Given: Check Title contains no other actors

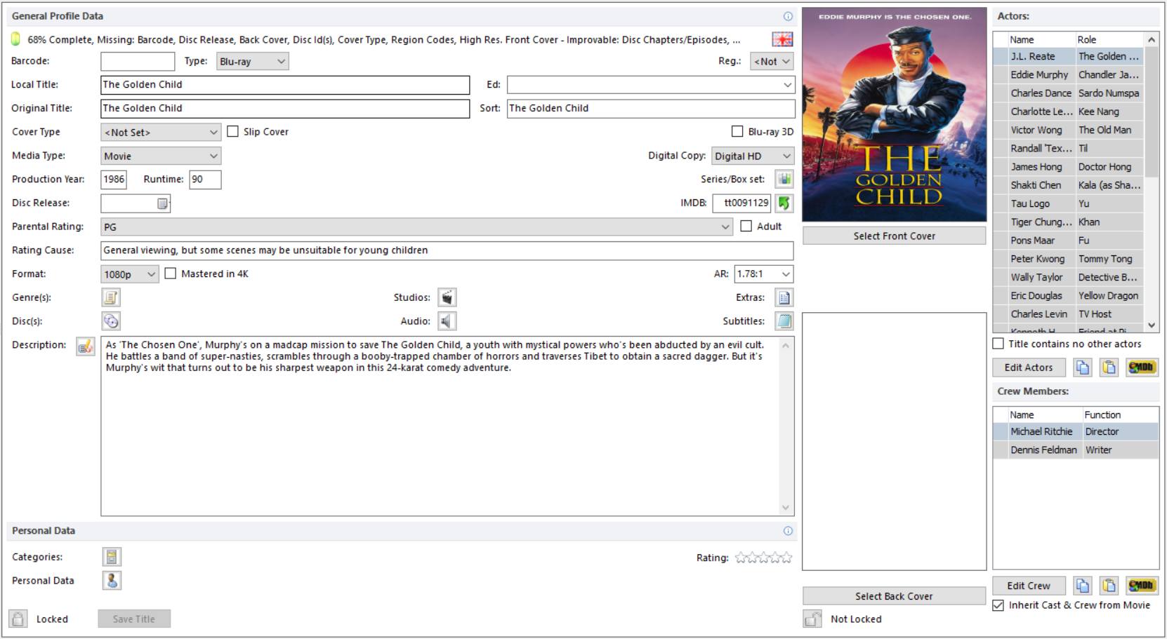Looking at the screenshot, I should 998,344.
